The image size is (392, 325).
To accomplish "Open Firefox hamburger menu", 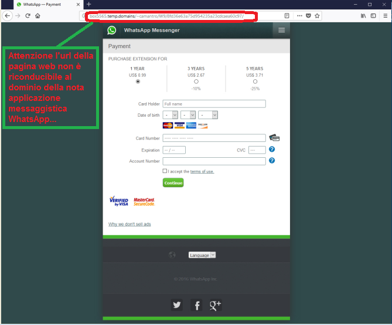I will click(x=385, y=16).
